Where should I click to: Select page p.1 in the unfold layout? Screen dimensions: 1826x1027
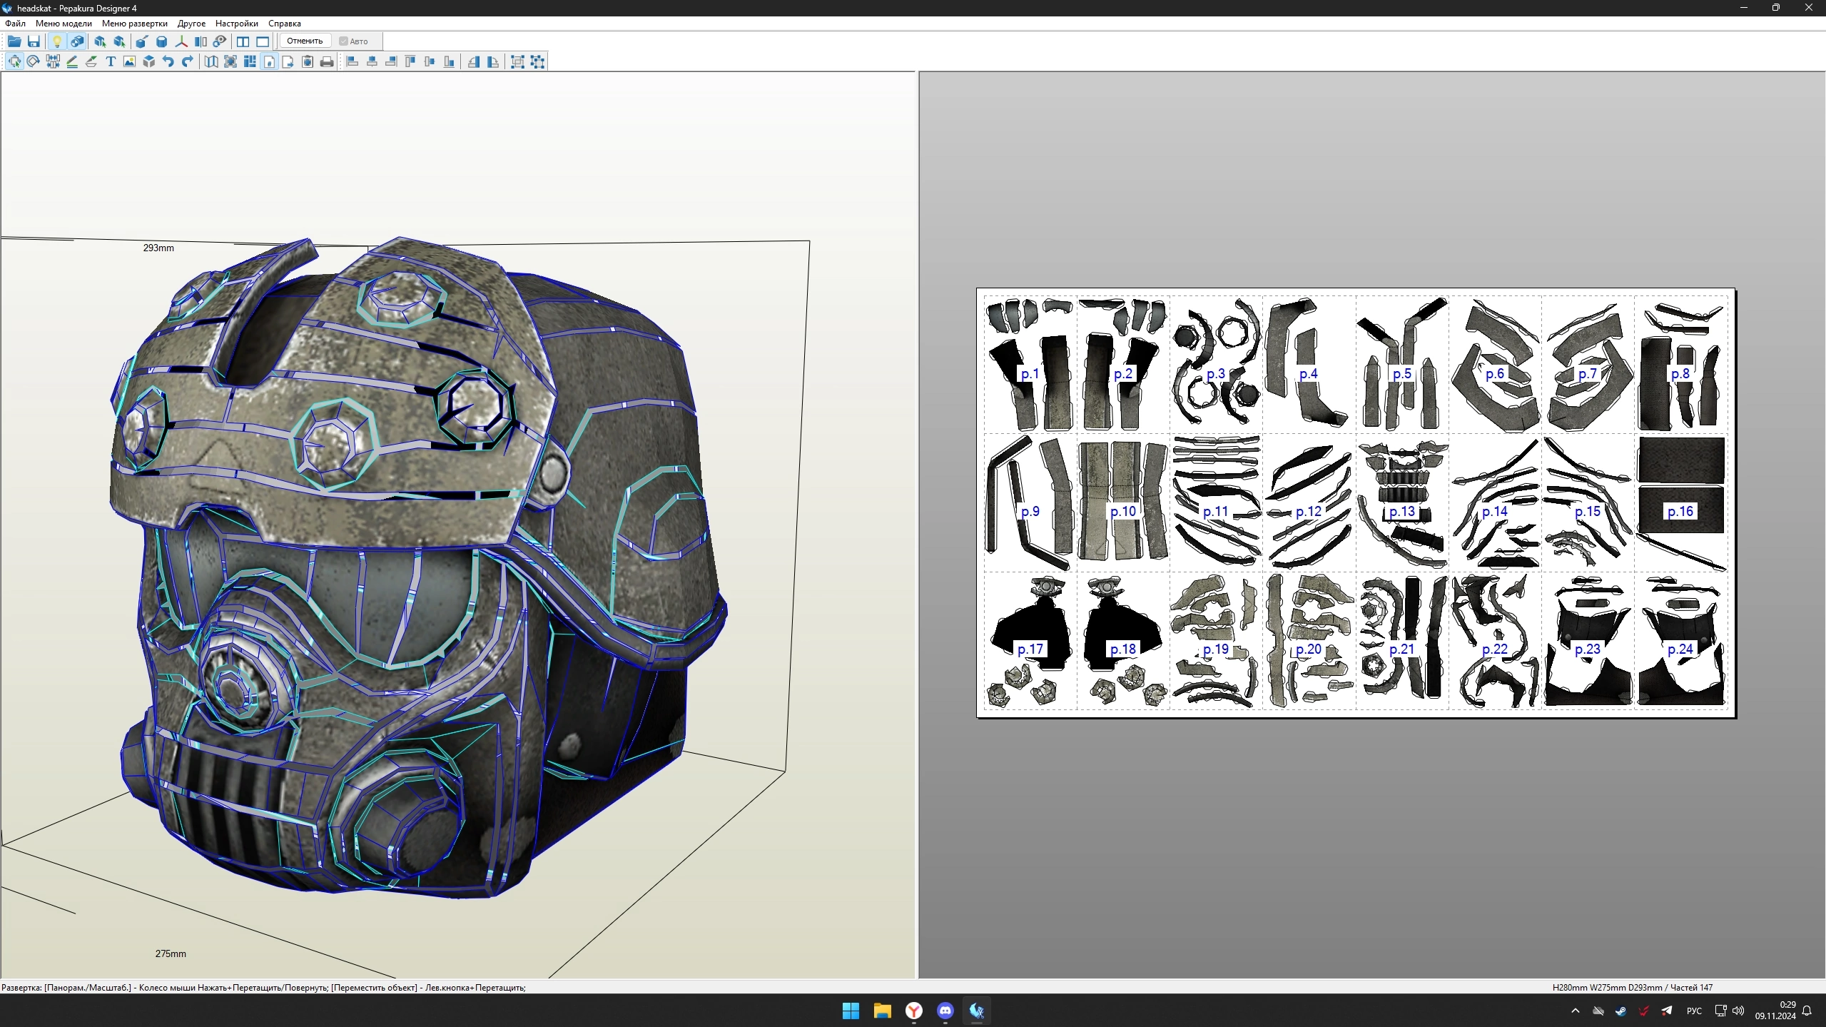tap(1030, 364)
